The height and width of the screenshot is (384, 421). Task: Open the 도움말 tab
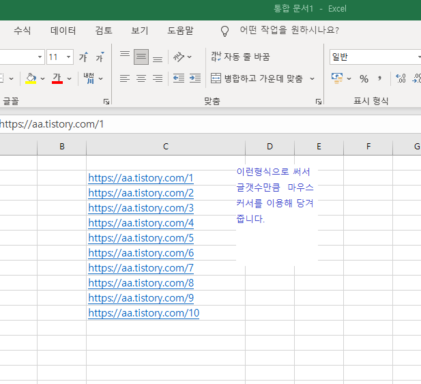click(x=180, y=30)
